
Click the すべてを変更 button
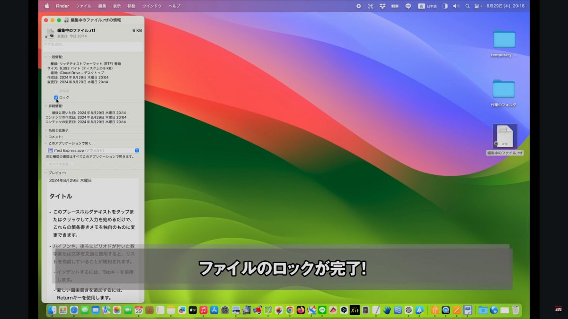pyautogui.click(x=60, y=164)
